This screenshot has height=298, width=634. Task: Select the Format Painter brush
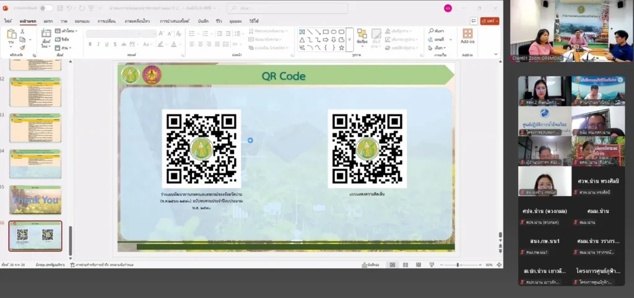pyautogui.click(x=23, y=47)
